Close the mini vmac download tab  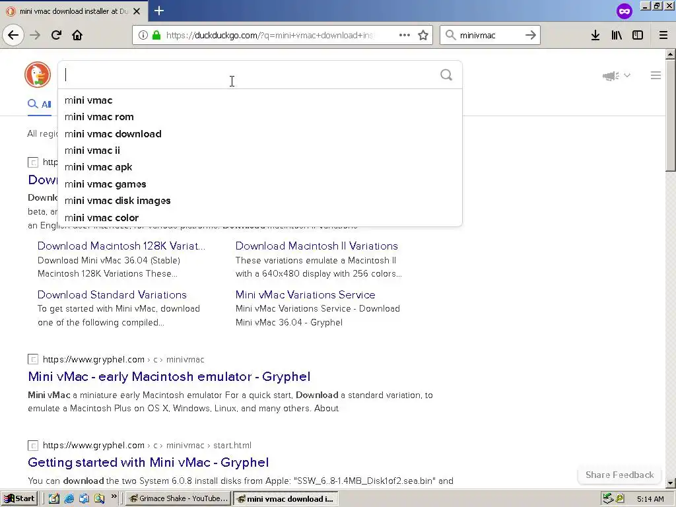click(137, 11)
